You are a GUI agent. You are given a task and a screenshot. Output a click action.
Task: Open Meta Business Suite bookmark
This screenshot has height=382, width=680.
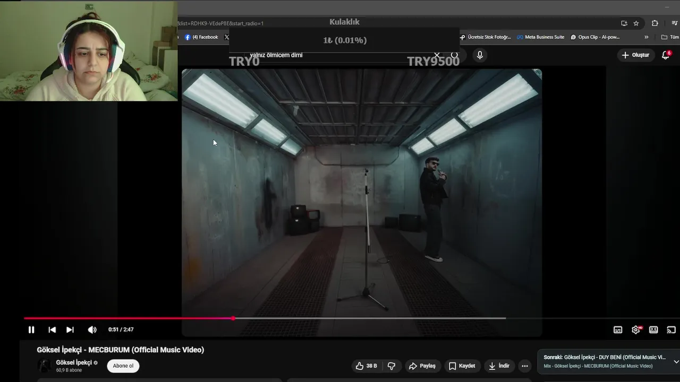[x=541, y=37]
